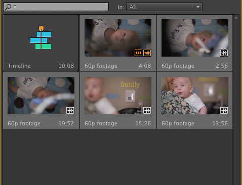Click the audio waveform badge on the 15;26 clip
Screen dimensions: 242x185
pos(147,111)
